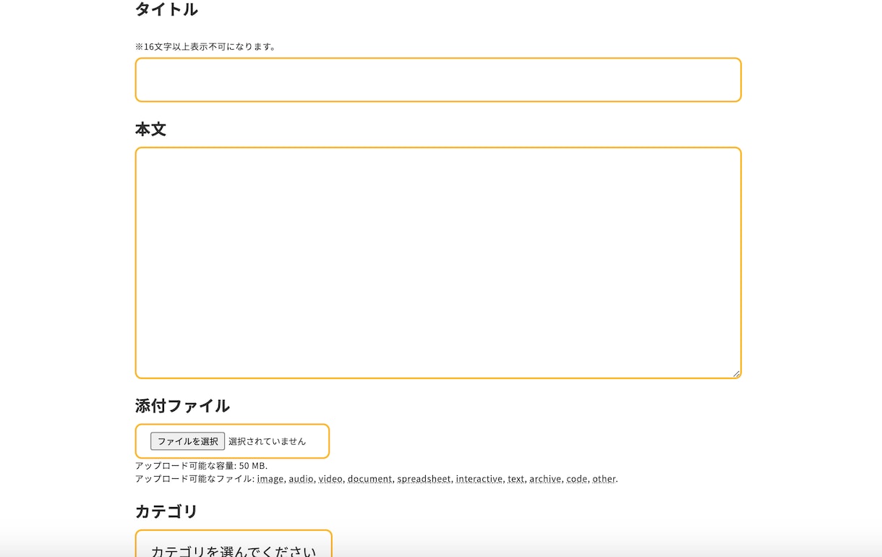Click the ※16文字以上表示不可になります note
The width and height of the screenshot is (882, 557).
[x=205, y=46]
